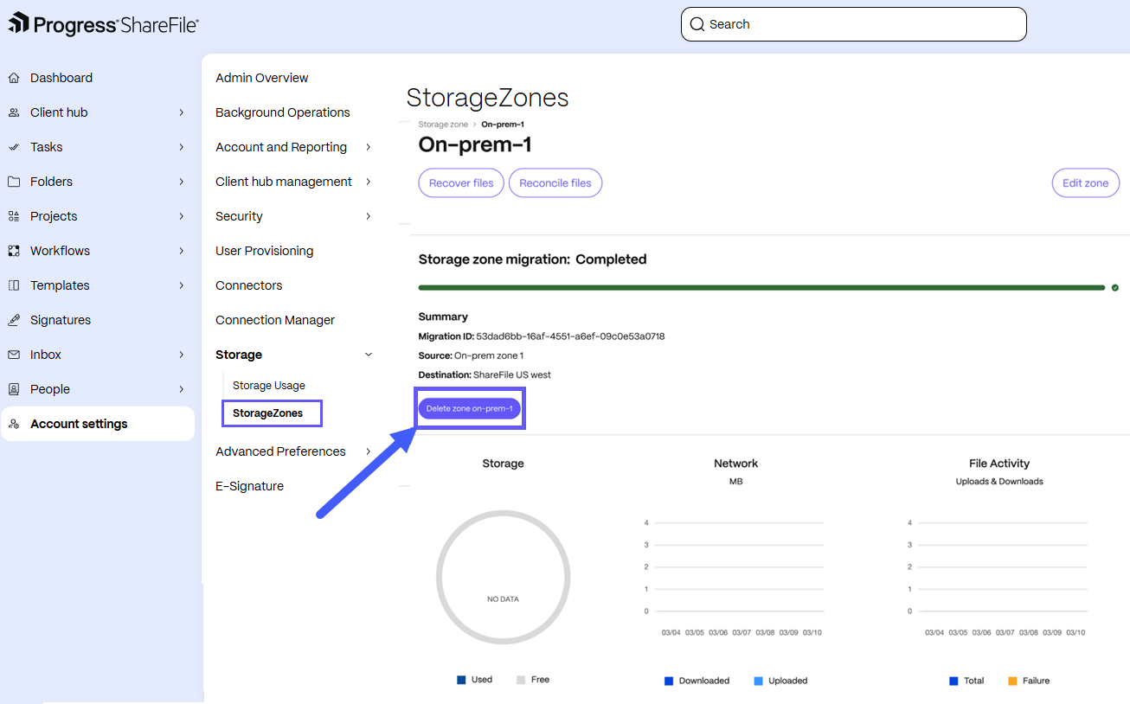
Task: Click the On-prem-1 breadcrumb text
Action: pyautogui.click(x=503, y=125)
